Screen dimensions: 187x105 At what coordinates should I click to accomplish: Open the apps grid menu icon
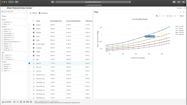point(2,8)
